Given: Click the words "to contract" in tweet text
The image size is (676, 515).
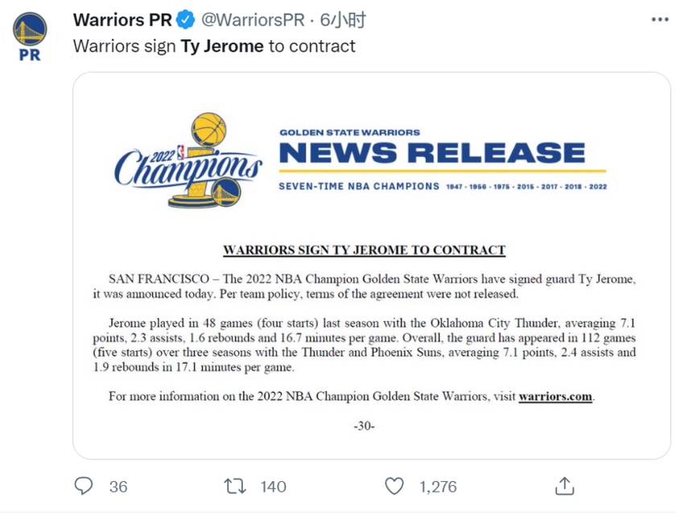Looking at the screenshot, I should click(311, 46).
